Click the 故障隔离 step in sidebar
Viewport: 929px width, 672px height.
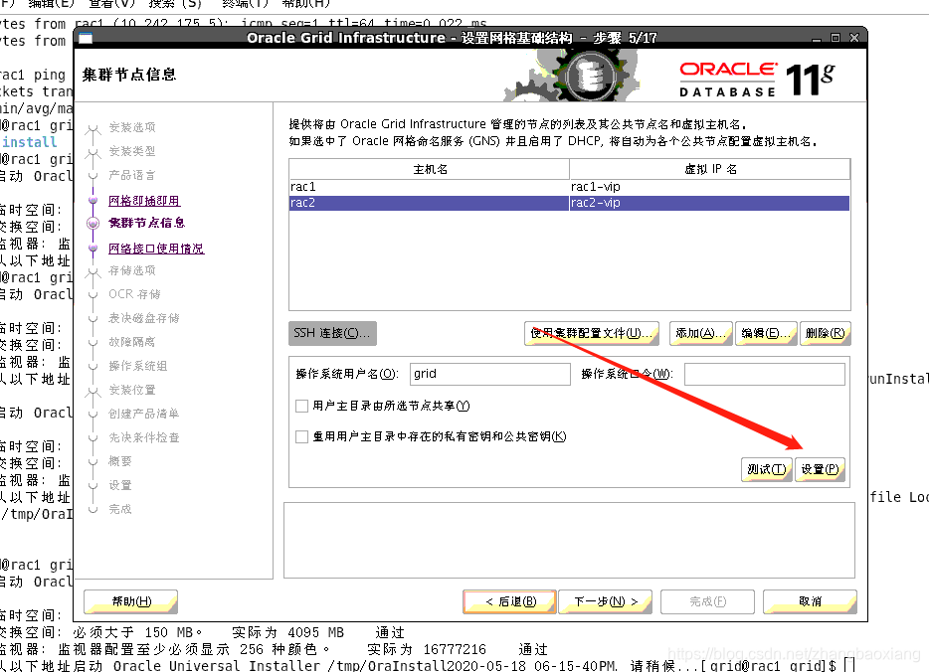(x=132, y=342)
